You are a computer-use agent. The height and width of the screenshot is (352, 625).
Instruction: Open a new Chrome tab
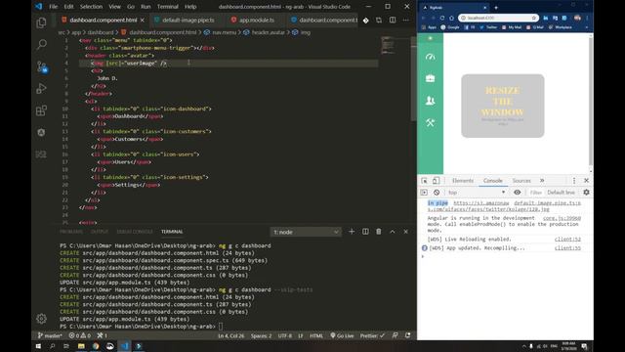point(496,8)
